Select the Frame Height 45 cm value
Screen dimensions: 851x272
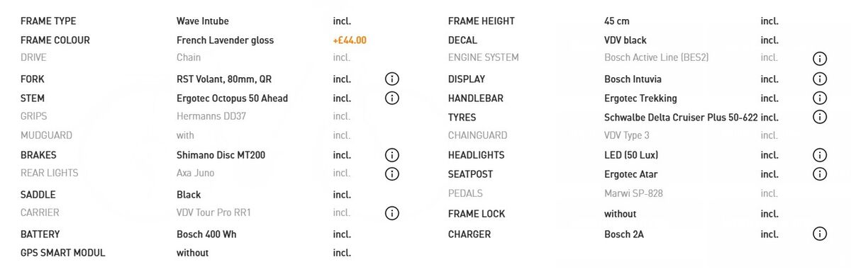click(617, 21)
